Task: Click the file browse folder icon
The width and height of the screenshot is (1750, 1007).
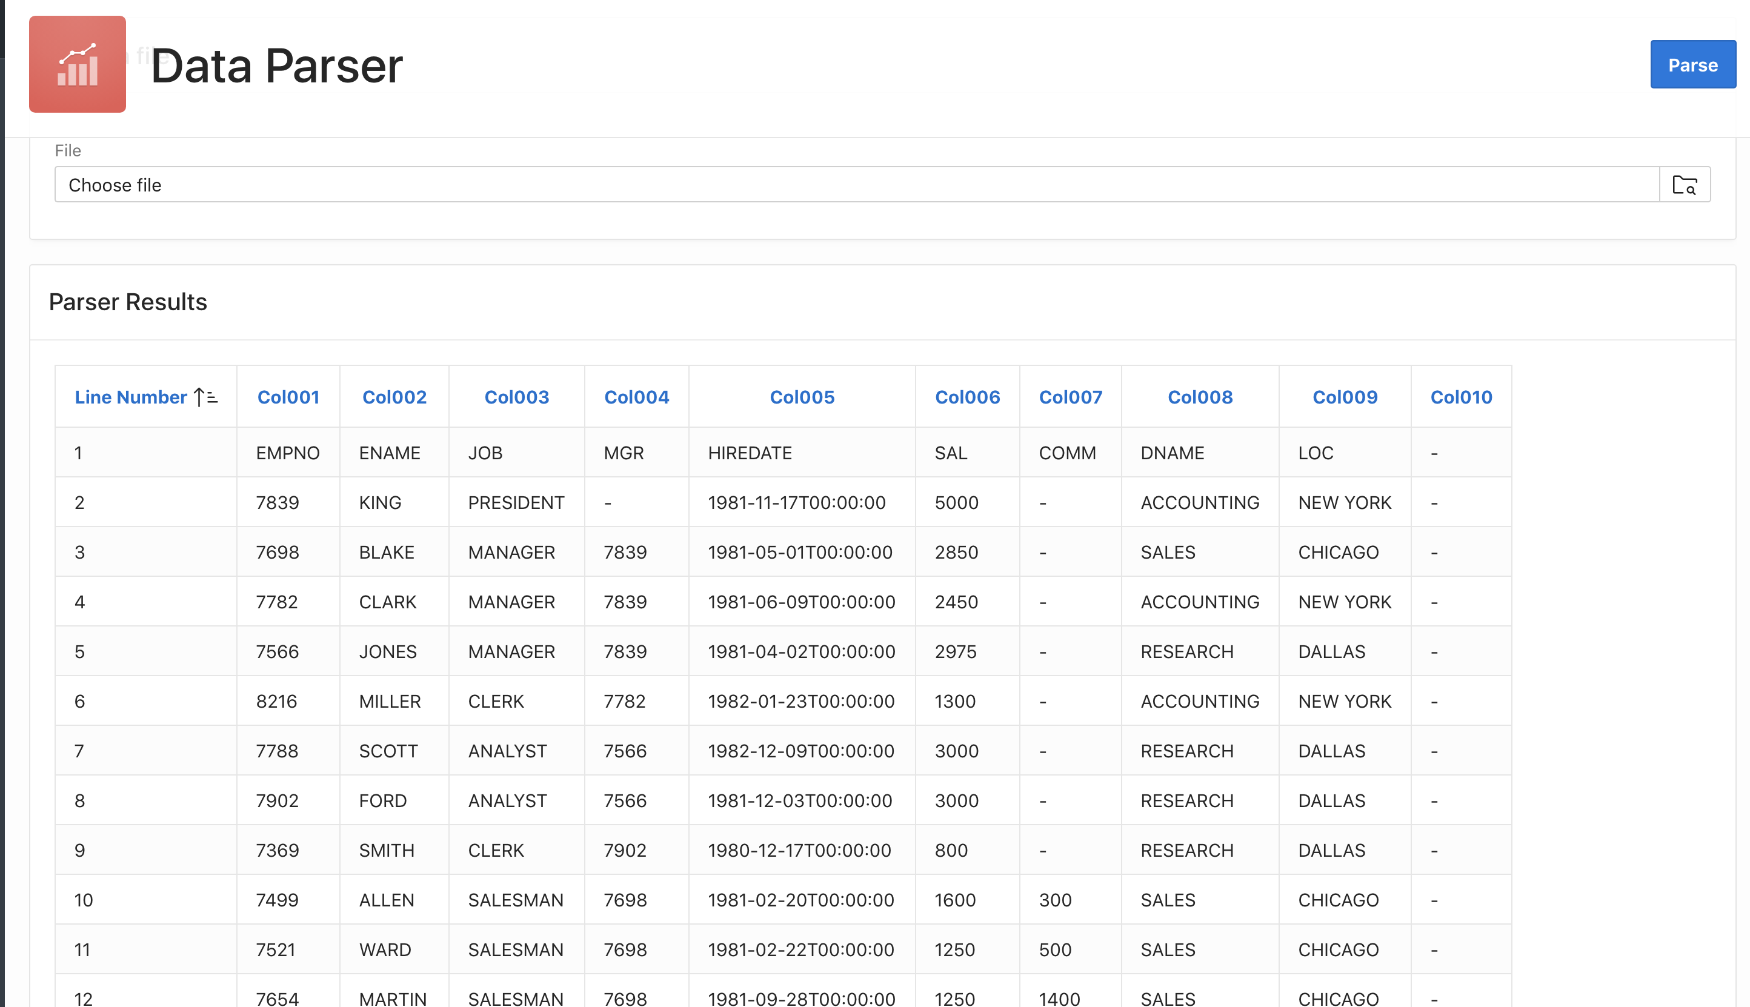Action: tap(1685, 185)
